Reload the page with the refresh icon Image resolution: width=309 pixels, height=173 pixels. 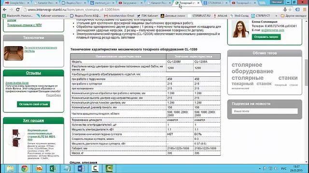18,10
